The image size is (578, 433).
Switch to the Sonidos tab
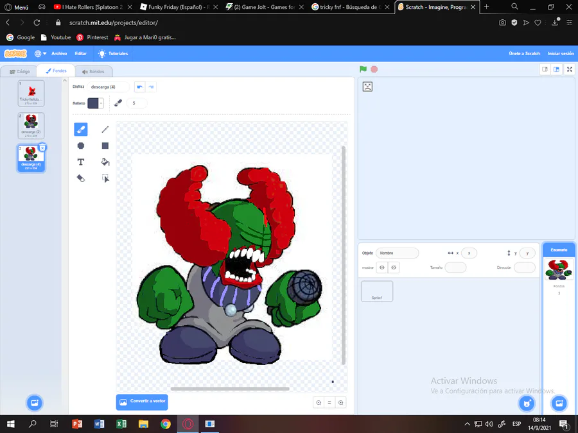pos(93,71)
